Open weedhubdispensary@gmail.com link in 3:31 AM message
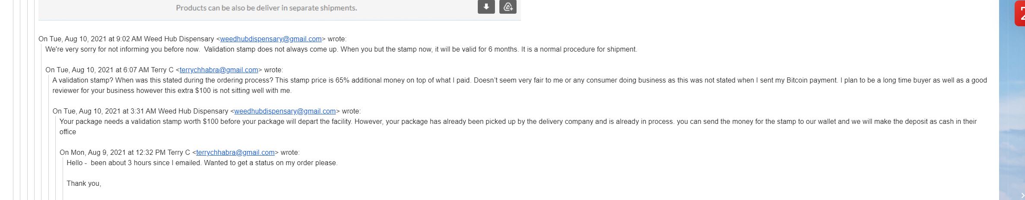This screenshot has height=200, width=1025. (285, 111)
